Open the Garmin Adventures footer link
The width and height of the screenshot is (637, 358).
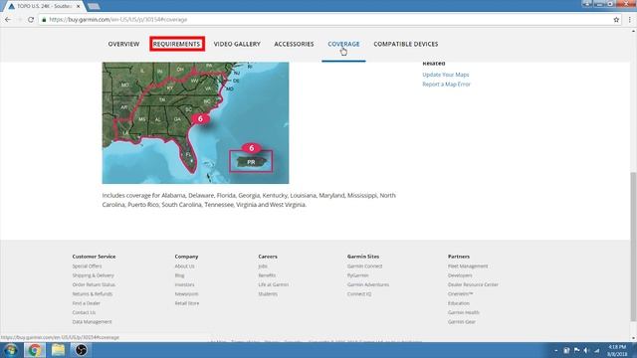pyautogui.click(x=368, y=284)
